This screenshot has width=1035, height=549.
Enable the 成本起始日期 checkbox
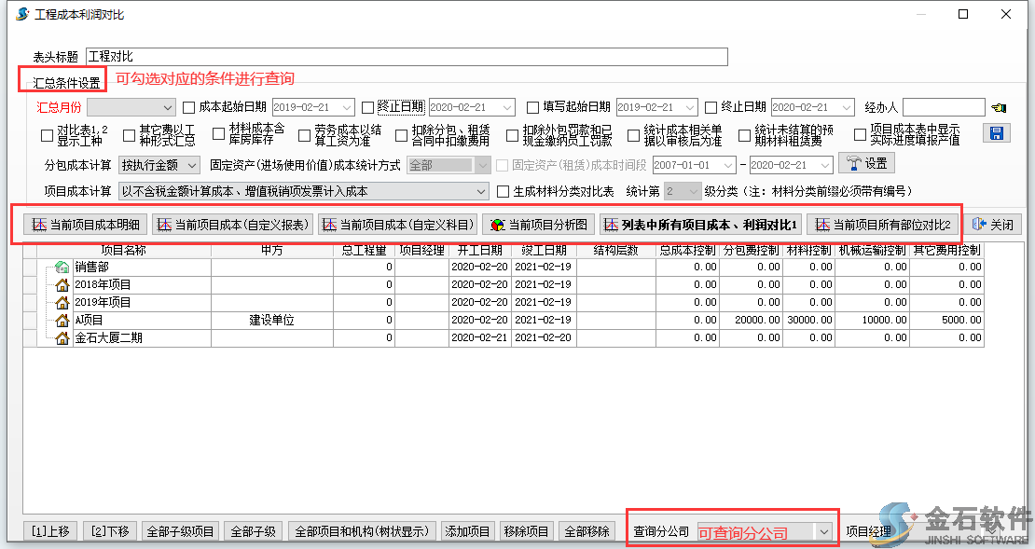point(189,107)
